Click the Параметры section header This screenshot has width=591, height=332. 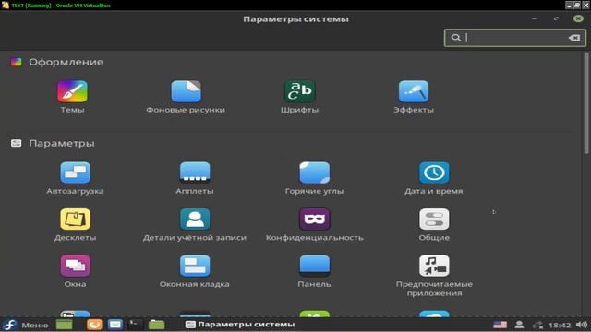pyautogui.click(x=62, y=144)
